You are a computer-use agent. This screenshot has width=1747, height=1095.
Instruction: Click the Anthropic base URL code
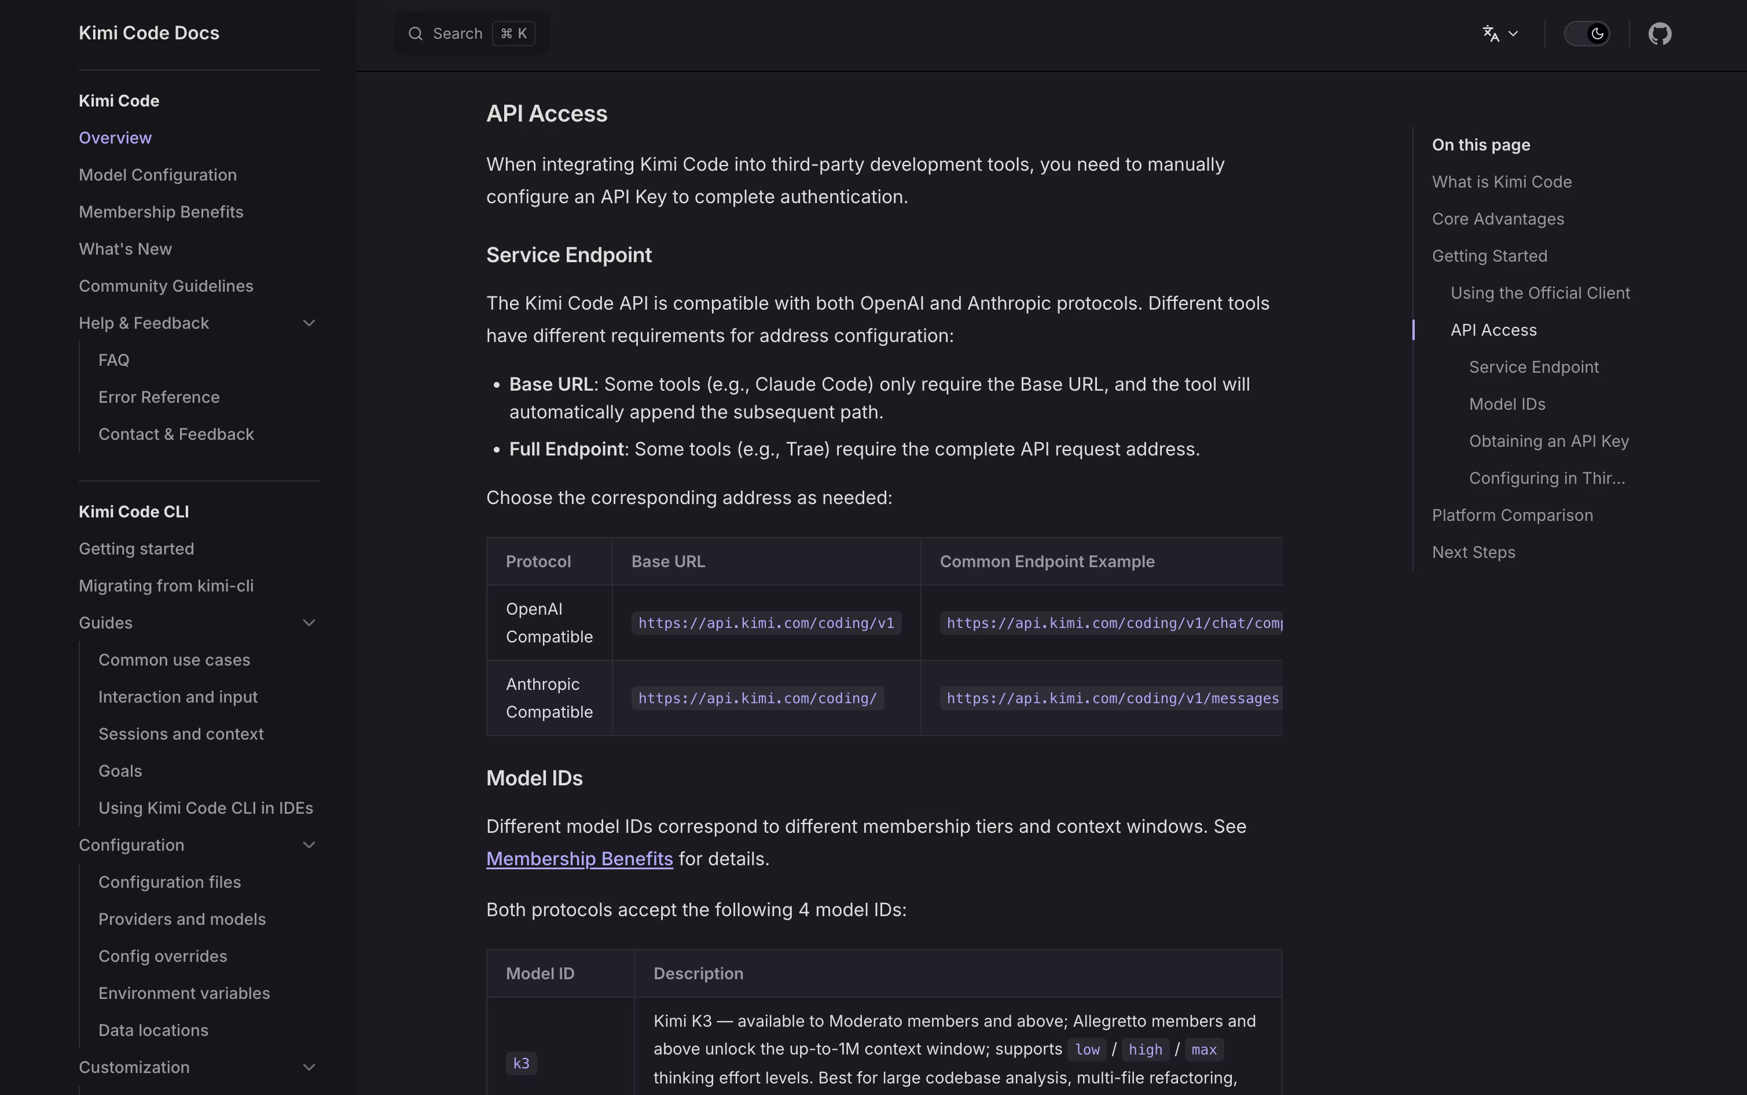point(758,698)
